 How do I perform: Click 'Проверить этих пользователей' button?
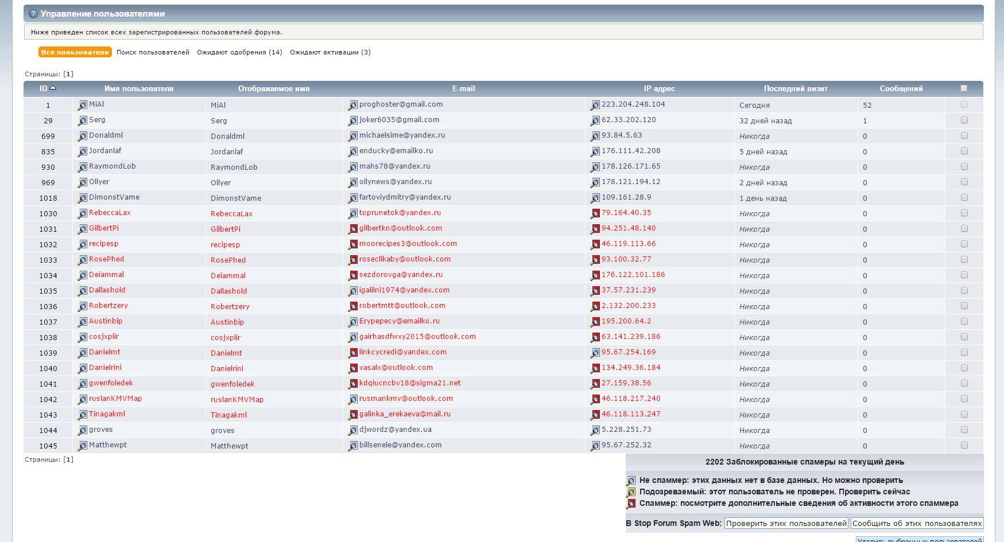pyautogui.click(x=786, y=523)
